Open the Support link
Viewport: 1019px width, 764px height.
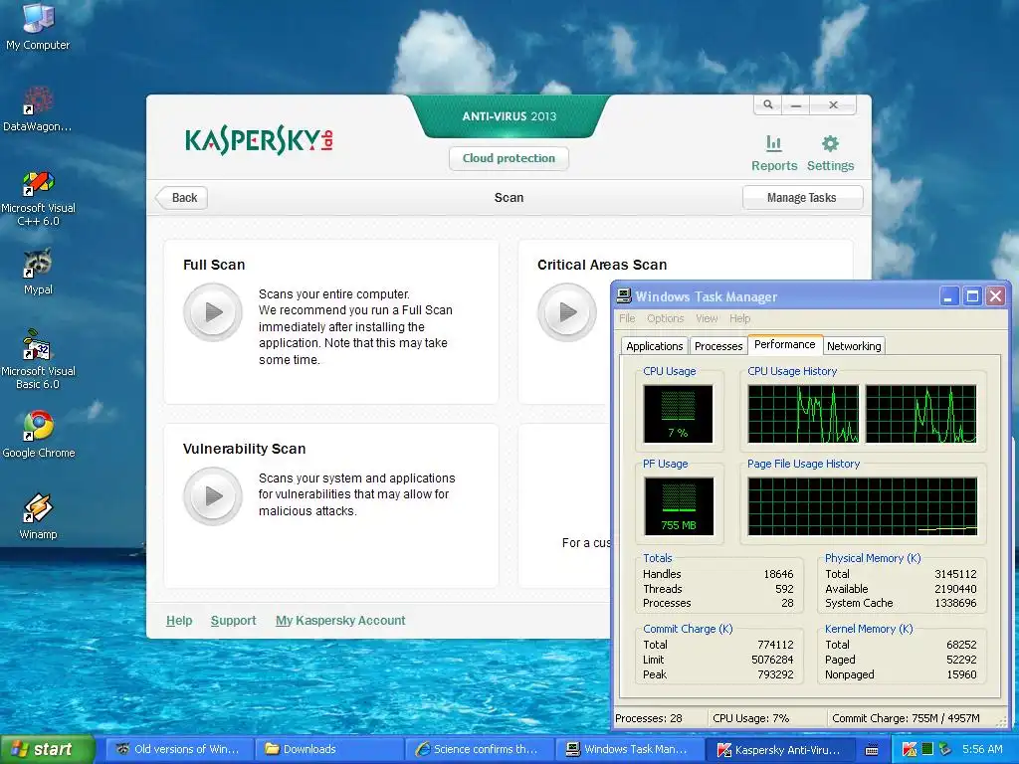[233, 621]
